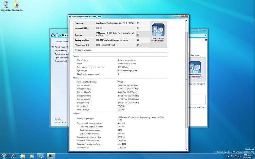The width and height of the screenshot is (255, 159).
Task: Click Dedicated graphics memory '1024 MB' value
Action: (x=121, y=127)
